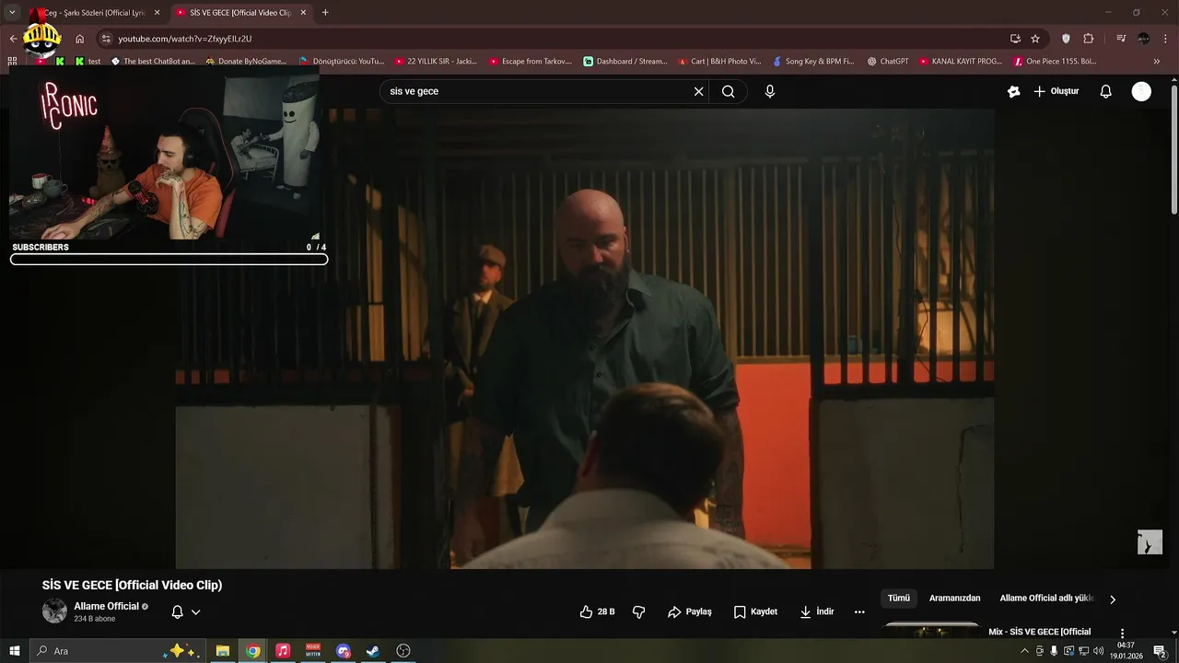Open the options menu for the Mix item
Image resolution: width=1179 pixels, height=663 pixels.
[x=1122, y=634]
